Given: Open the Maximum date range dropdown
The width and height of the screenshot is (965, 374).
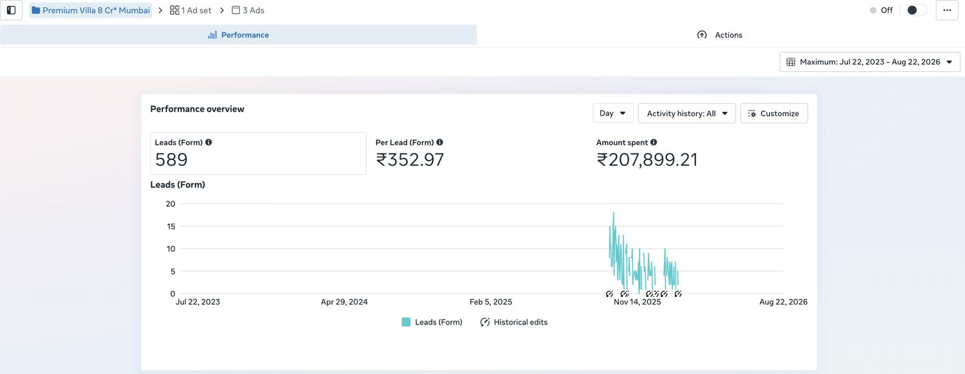Looking at the screenshot, I should [870, 62].
